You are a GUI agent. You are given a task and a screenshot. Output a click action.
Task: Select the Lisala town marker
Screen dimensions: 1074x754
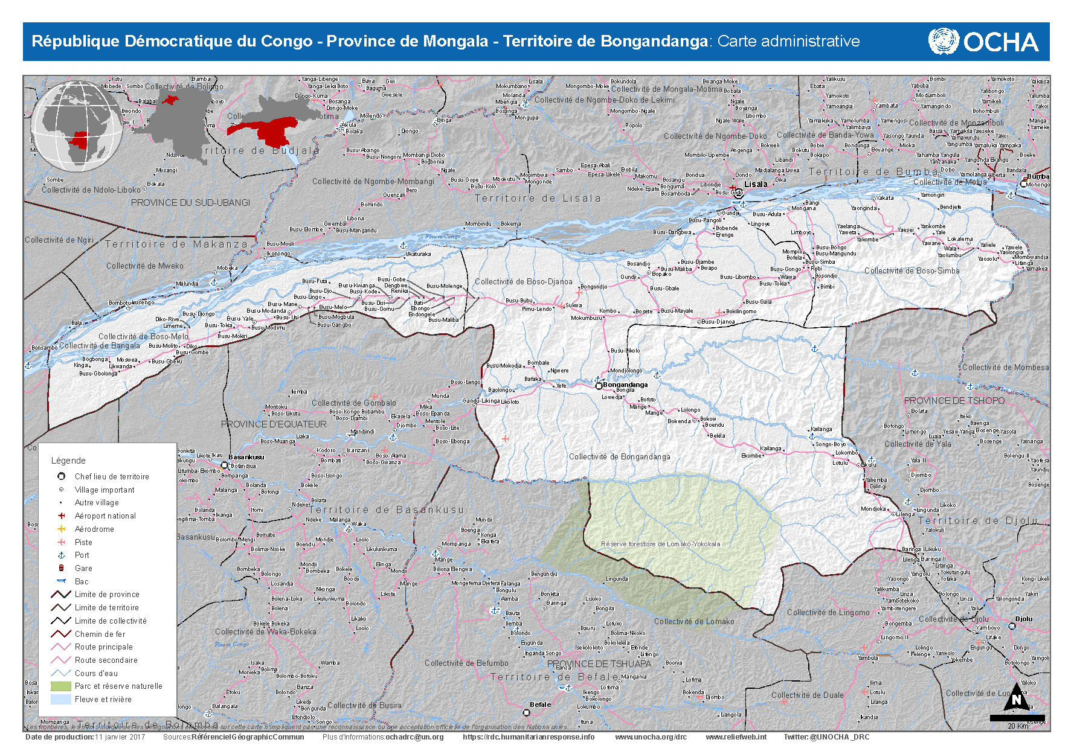738,194
